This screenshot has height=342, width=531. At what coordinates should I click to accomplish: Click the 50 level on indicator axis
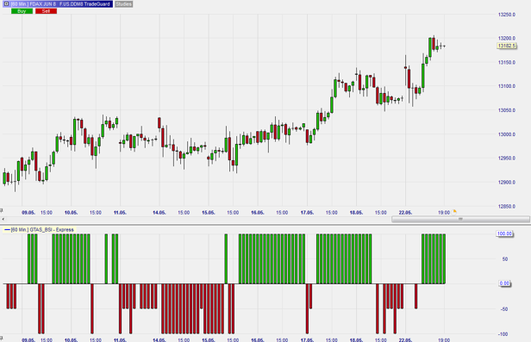505,259
